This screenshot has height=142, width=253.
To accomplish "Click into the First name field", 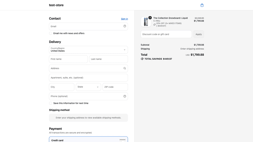I will point(68,59).
